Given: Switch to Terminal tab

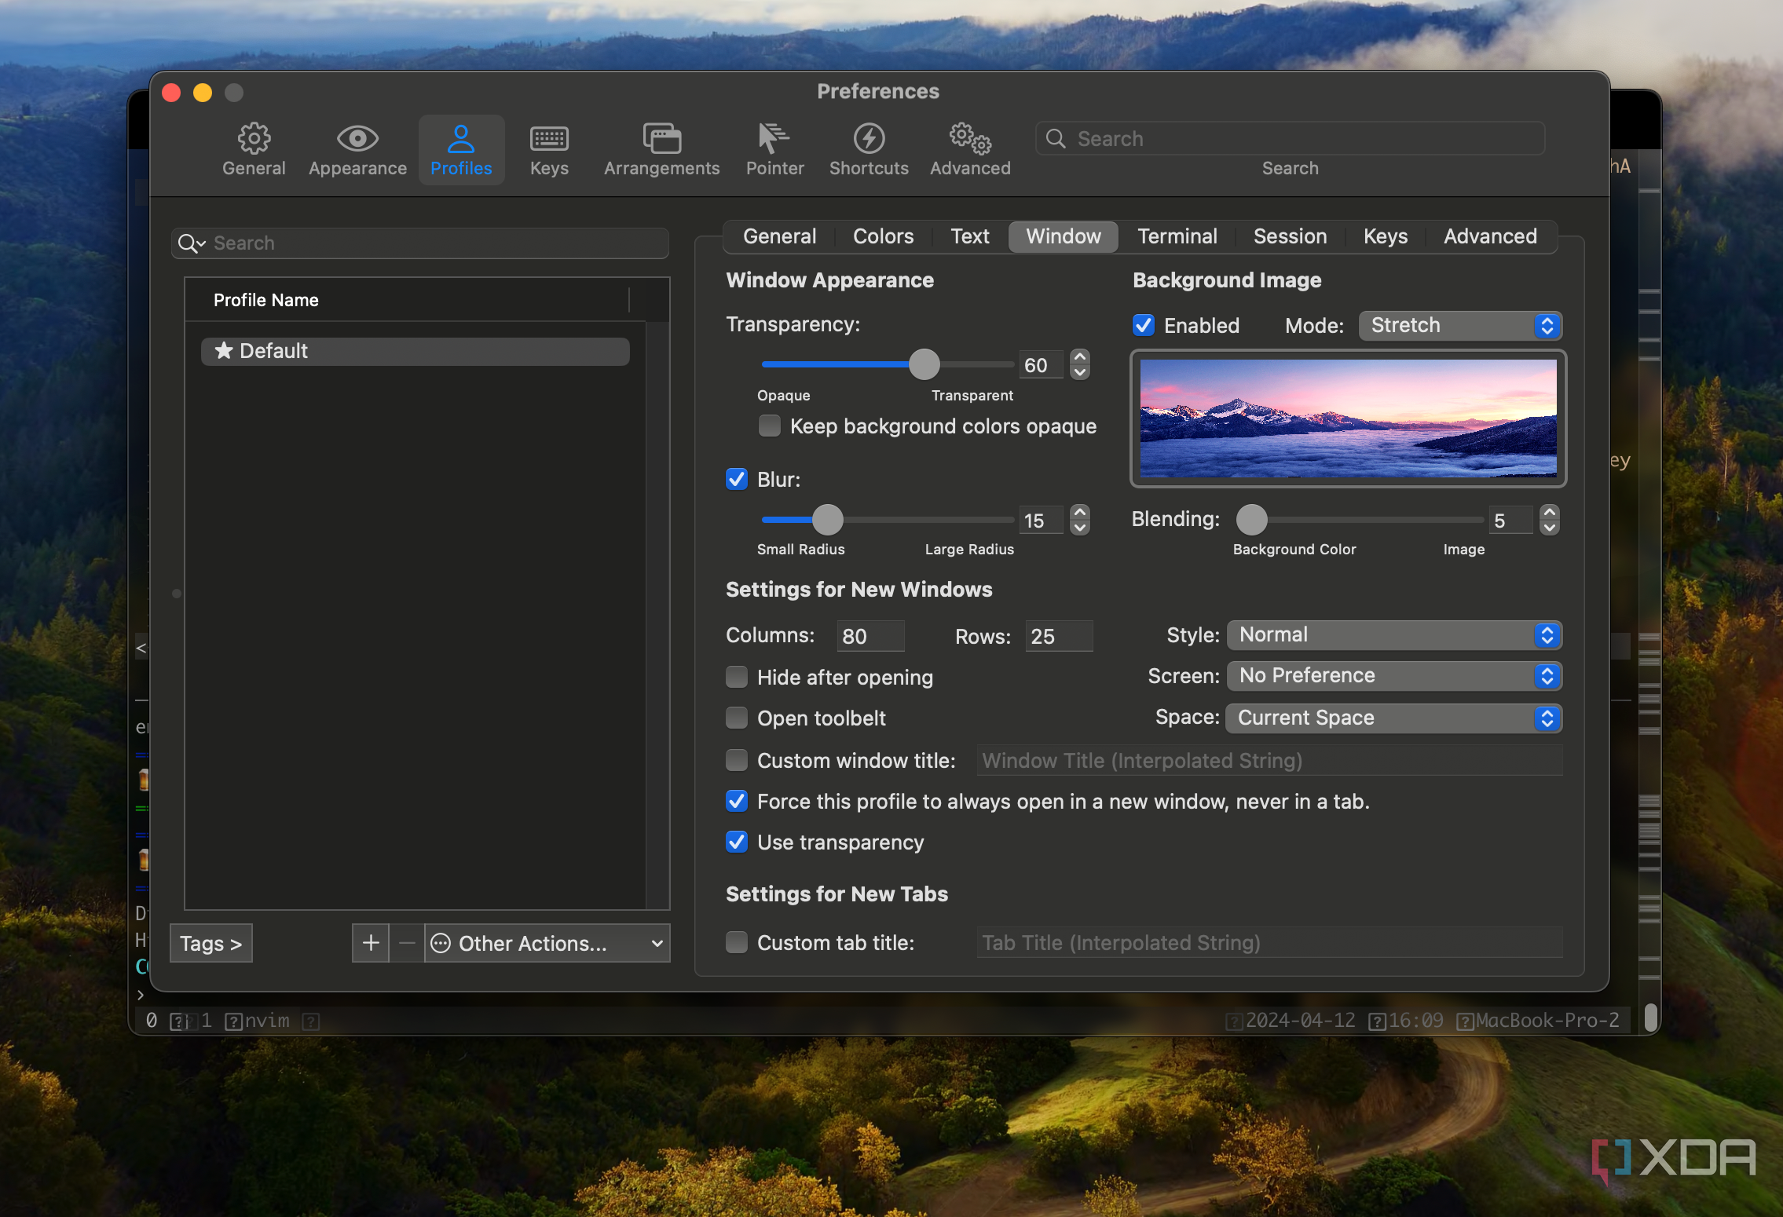Looking at the screenshot, I should pyautogui.click(x=1177, y=236).
